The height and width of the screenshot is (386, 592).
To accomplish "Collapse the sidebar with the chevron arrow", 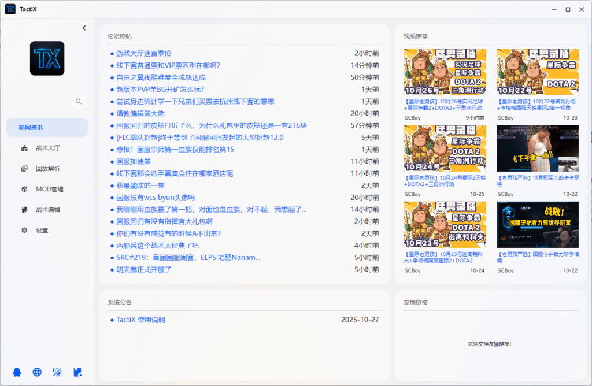I will (84, 28).
